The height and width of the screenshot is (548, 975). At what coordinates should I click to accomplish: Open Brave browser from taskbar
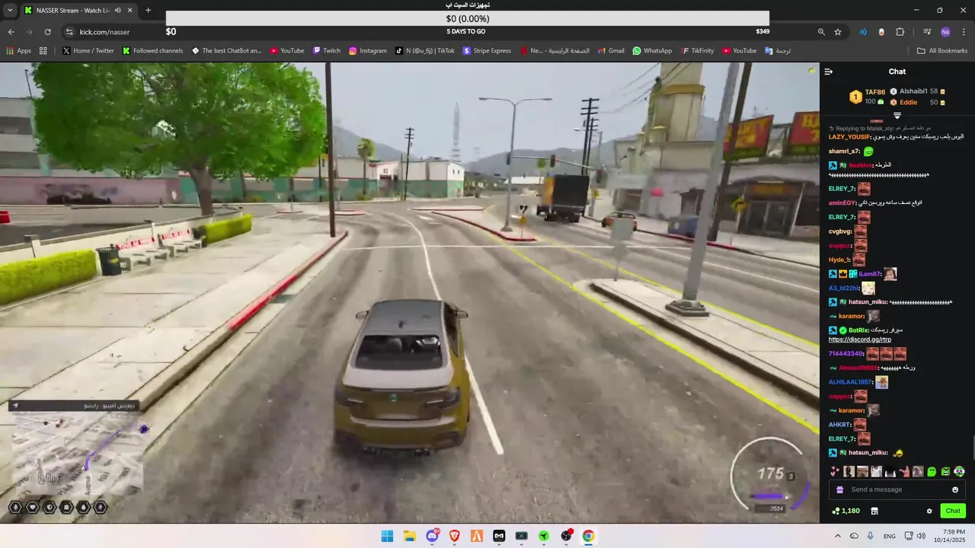point(455,536)
